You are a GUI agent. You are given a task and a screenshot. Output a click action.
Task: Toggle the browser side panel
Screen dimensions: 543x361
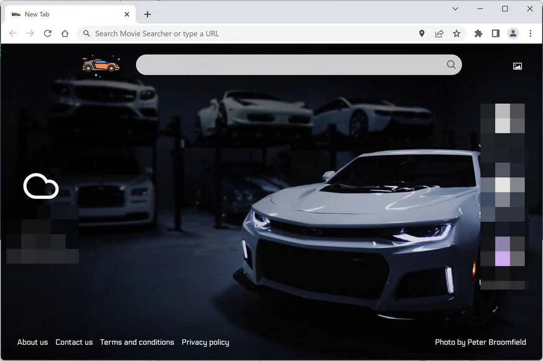tap(496, 34)
